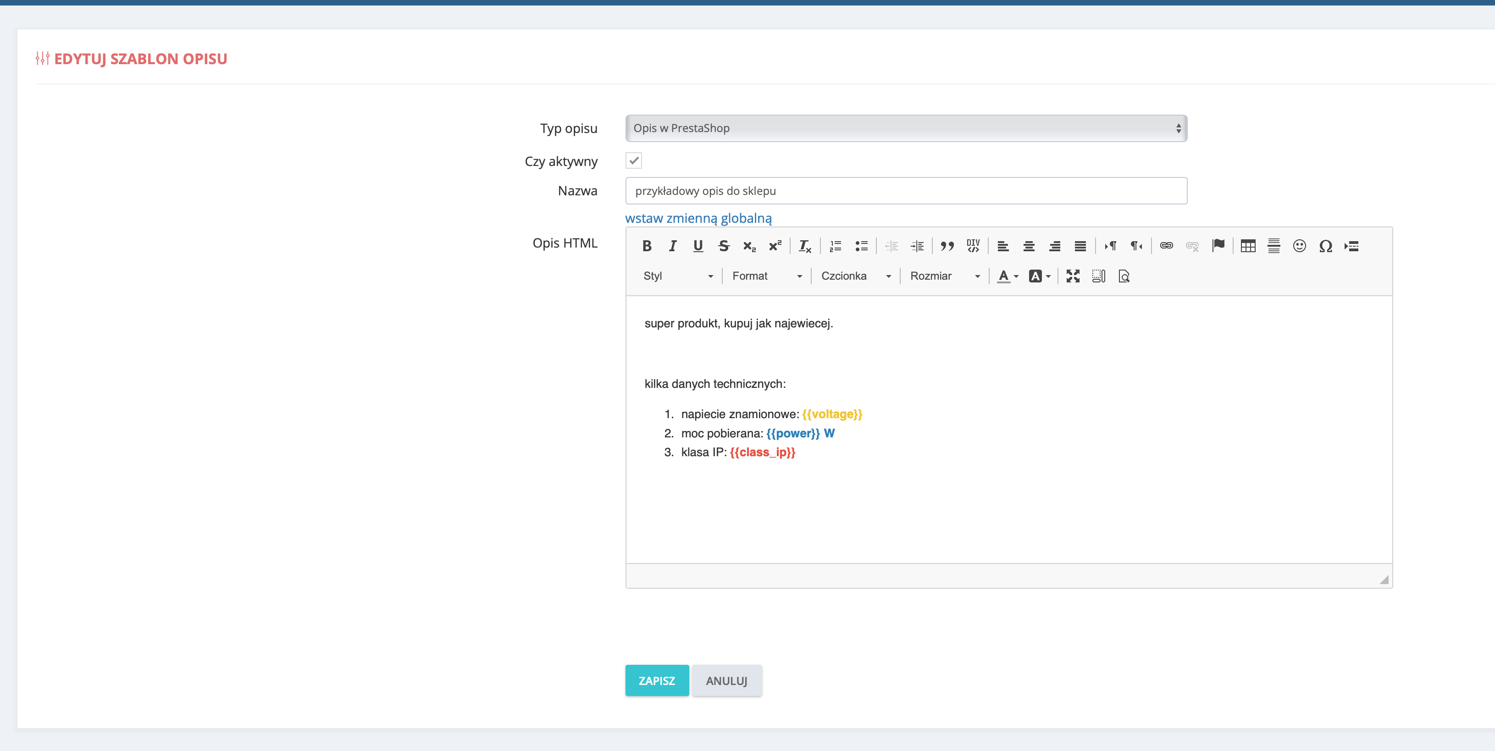The width and height of the screenshot is (1495, 751).
Task: Open the Typ opisu dropdown
Action: [906, 128]
